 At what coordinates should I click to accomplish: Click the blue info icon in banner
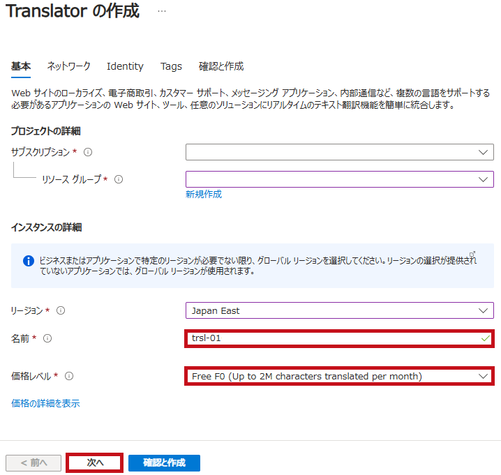[x=29, y=261]
